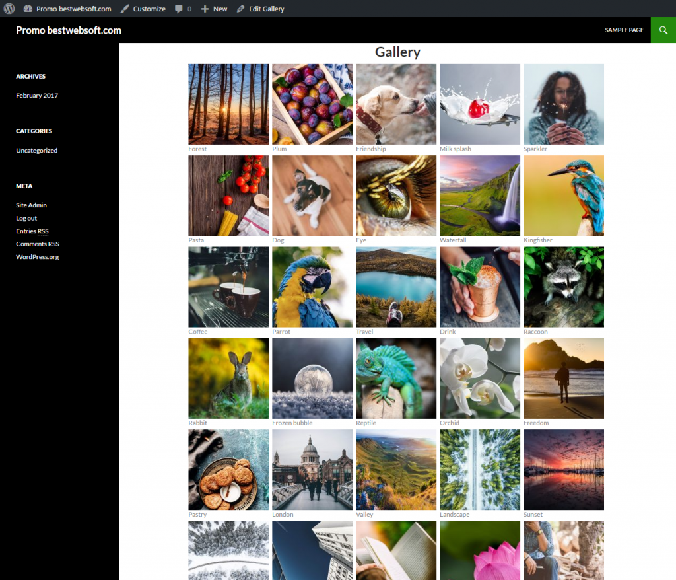
Task: Open the Kingfisher photo
Action: [564, 196]
